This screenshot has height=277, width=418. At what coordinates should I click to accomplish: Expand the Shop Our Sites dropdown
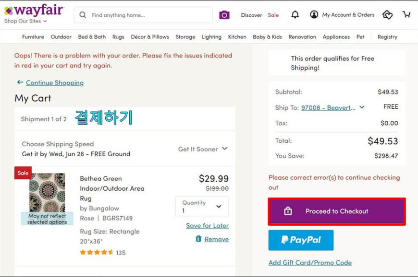25,21
